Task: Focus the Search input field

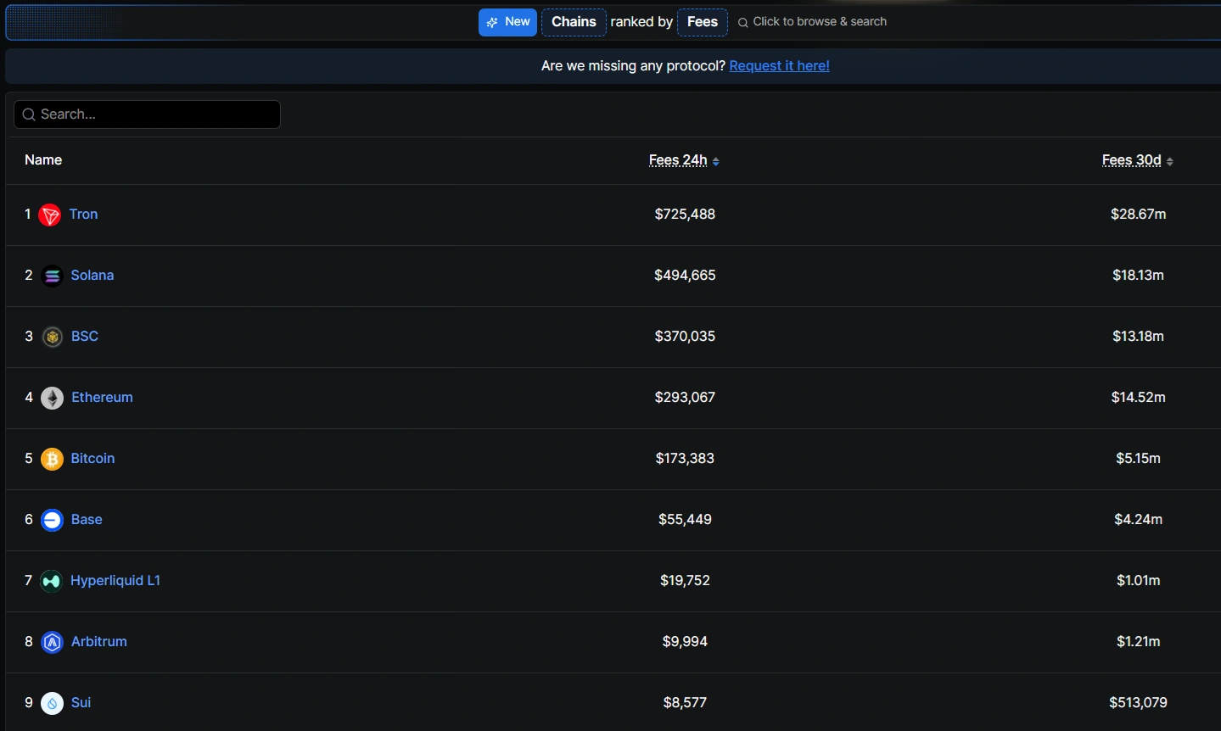Action: pos(147,114)
